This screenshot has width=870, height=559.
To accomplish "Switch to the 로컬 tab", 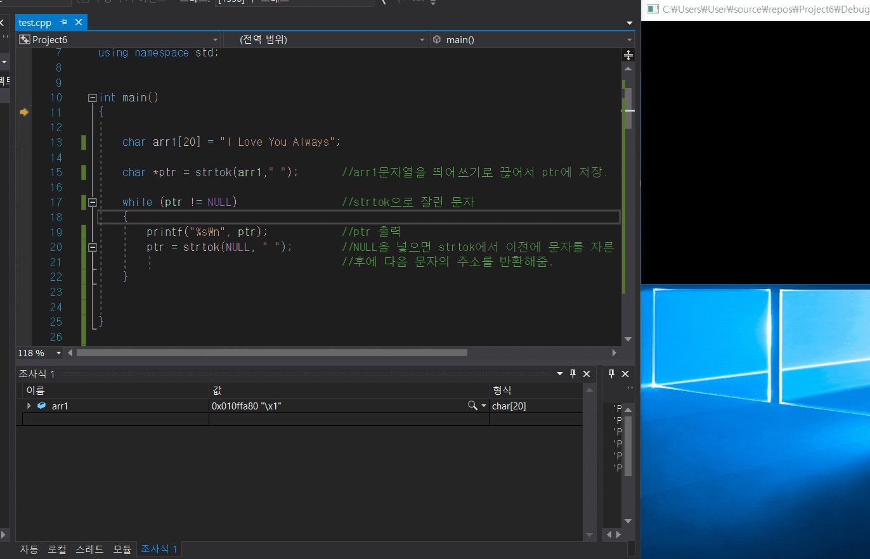I will (56, 549).
